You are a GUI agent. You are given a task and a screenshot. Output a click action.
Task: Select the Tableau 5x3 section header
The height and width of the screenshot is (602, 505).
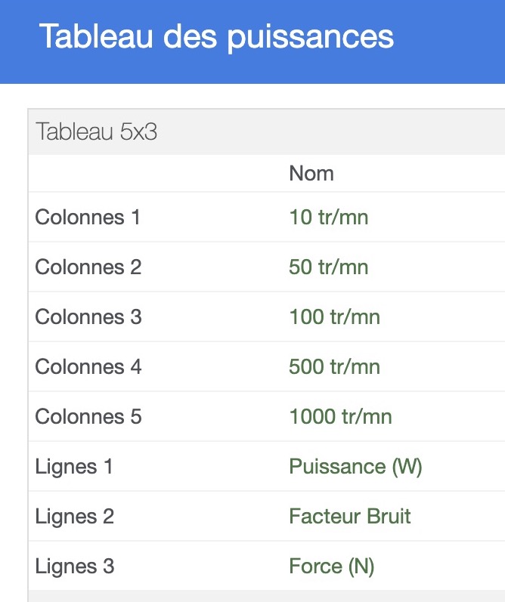pos(96,131)
